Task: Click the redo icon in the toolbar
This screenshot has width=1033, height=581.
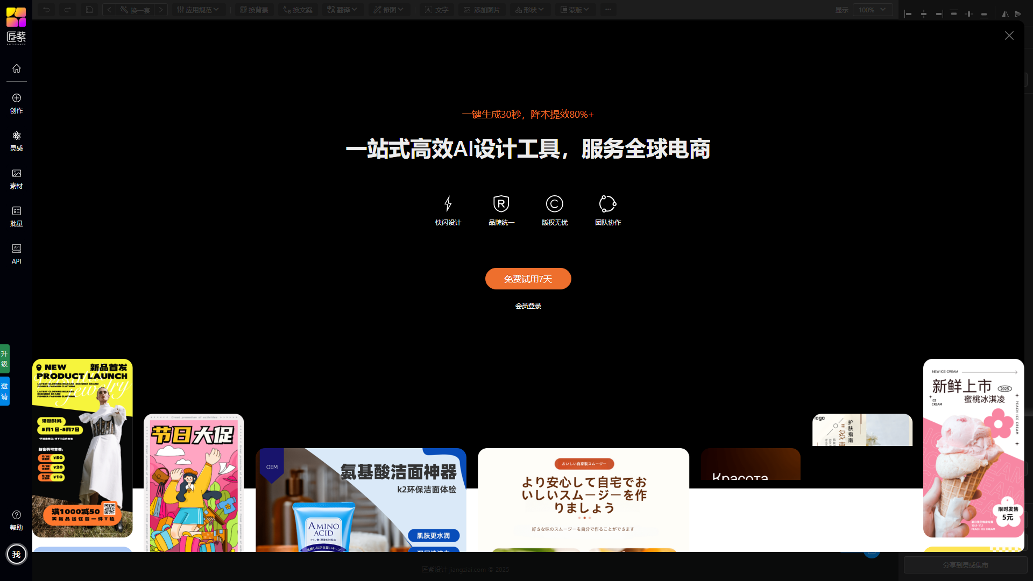Action: click(x=67, y=9)
